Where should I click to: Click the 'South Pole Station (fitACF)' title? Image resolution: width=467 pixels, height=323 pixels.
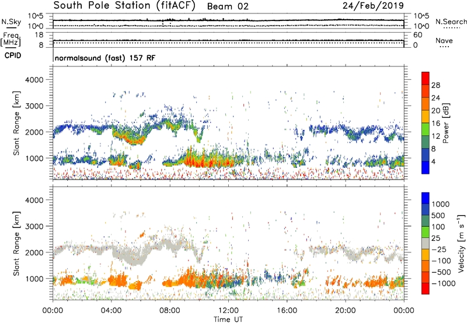[x=124, y=6]
